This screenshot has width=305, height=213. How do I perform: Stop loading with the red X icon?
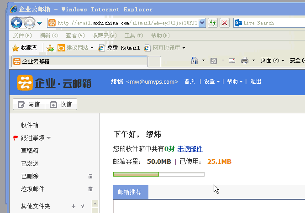coord(225,23)
